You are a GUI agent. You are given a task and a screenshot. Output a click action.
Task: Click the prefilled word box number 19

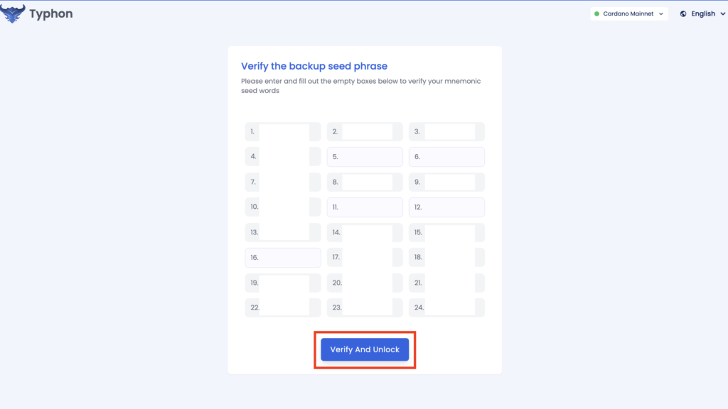283,283
